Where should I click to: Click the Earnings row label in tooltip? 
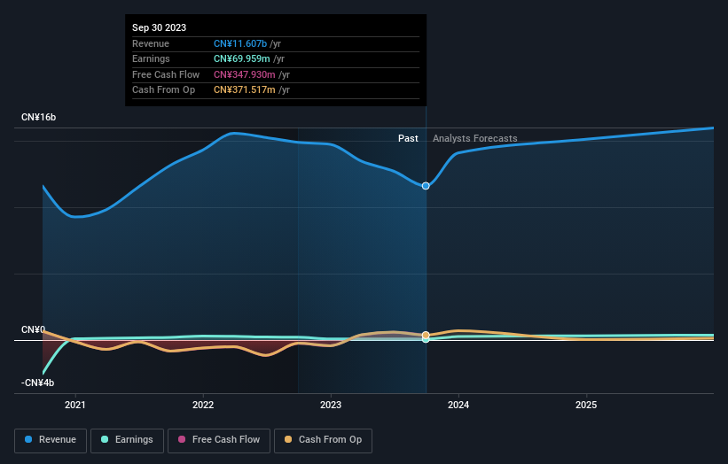(x=151, y=58)
